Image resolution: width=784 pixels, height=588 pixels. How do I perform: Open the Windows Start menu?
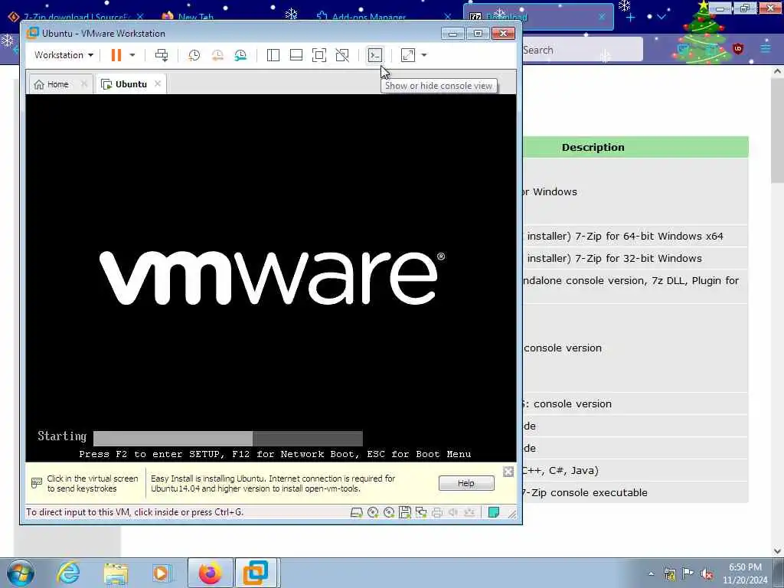tap(21, 573)
